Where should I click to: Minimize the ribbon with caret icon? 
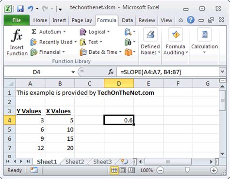[x=181, y=20]
